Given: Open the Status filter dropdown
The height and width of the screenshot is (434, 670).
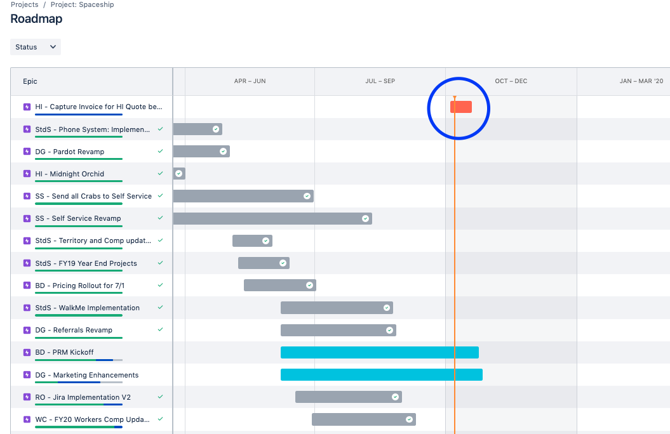Looking at the screenshot, I should 36,47.
